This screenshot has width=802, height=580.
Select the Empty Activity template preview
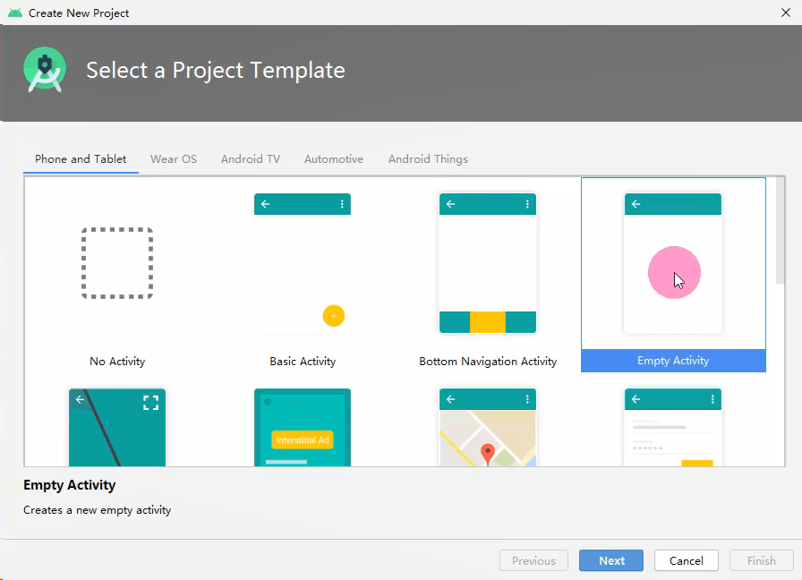[x=672, y=263]
